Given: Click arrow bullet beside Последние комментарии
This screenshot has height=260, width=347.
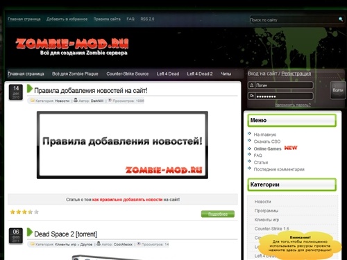Looking at the screenshot, I should click(249, 168).
